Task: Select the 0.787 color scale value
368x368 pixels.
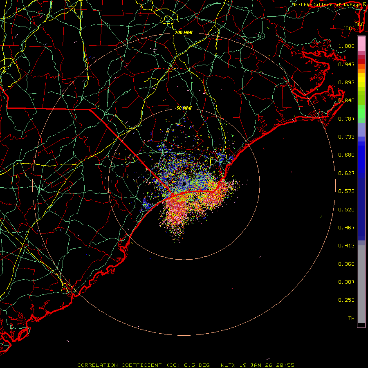Action: [346, 119]
